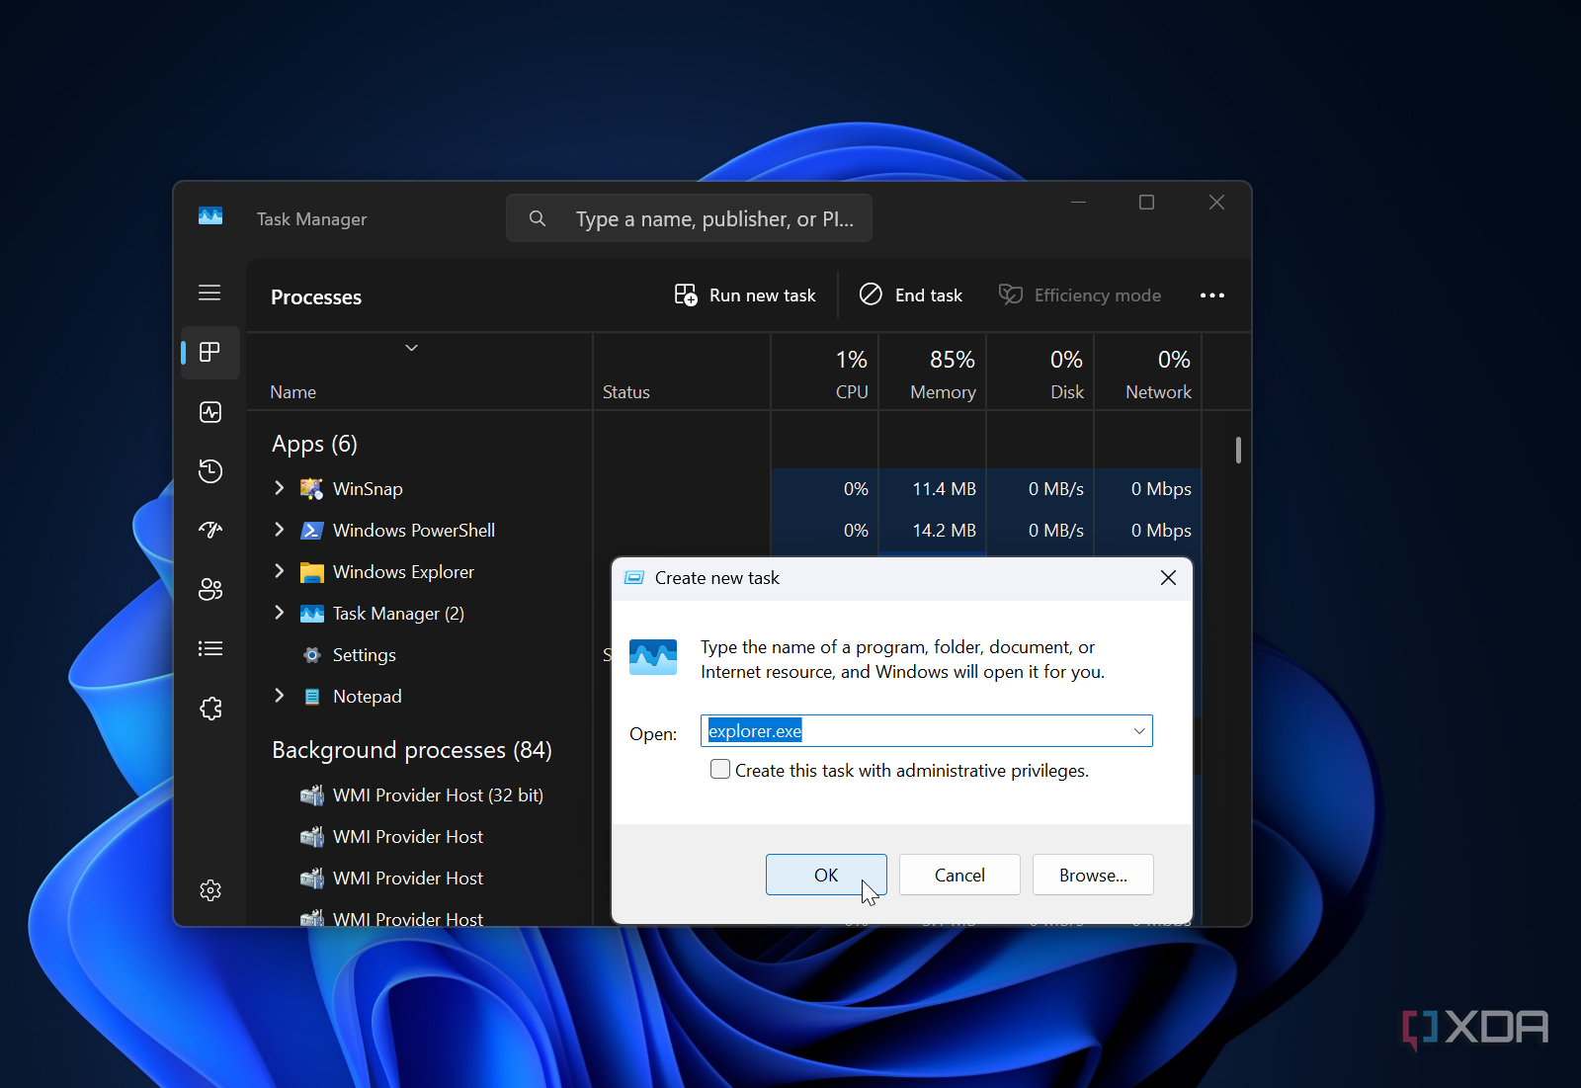
Task: Open Startup apps page icon
Action: tap(210, 530)
